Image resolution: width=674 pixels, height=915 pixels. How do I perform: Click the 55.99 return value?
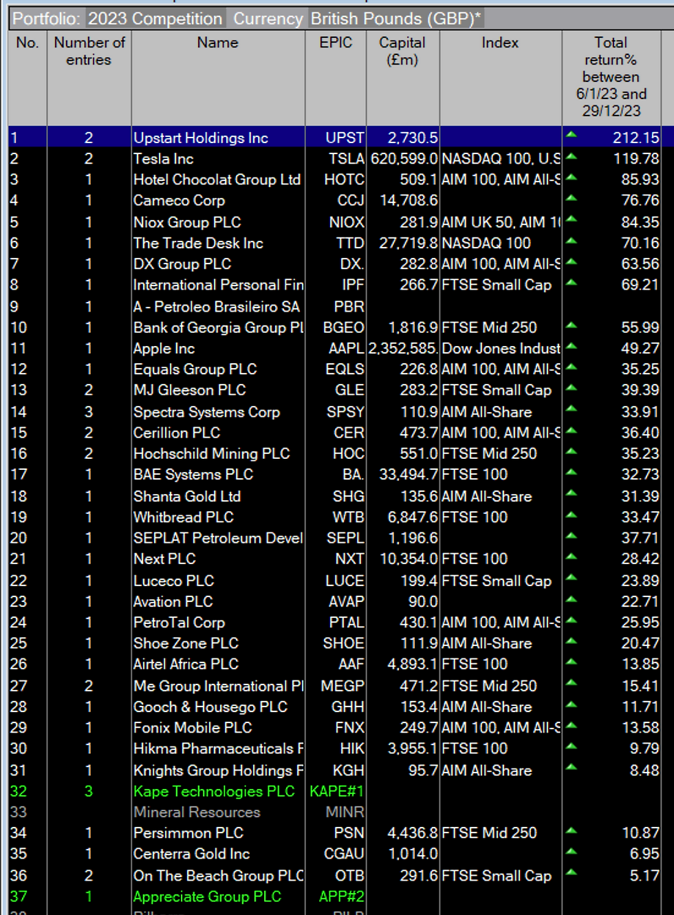[x=640, y=327]
